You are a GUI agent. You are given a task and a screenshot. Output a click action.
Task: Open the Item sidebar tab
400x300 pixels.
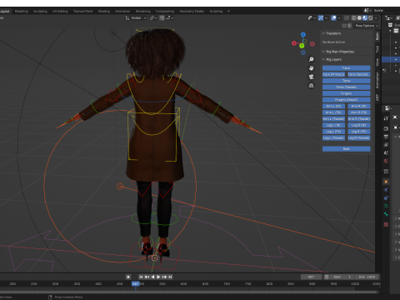coord(377,37)
